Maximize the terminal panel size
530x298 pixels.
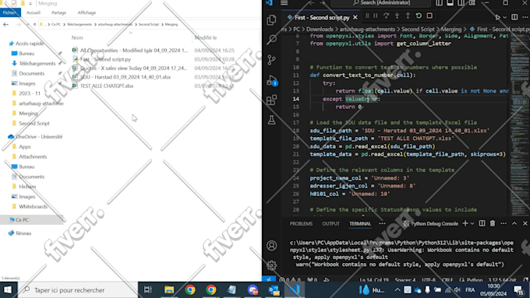click(514, 223)
